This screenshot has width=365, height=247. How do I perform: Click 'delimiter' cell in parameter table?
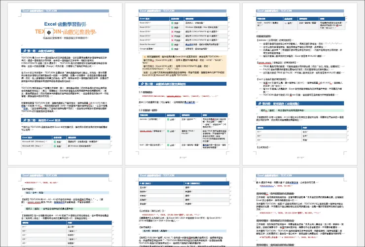tap(152, 123)
